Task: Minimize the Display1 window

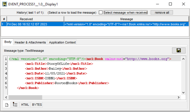Action: 157,4
